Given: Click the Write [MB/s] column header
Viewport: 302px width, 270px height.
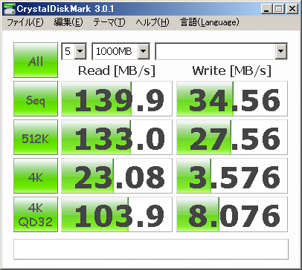Looking at the screenshot, I should click(x=231, y=71).
